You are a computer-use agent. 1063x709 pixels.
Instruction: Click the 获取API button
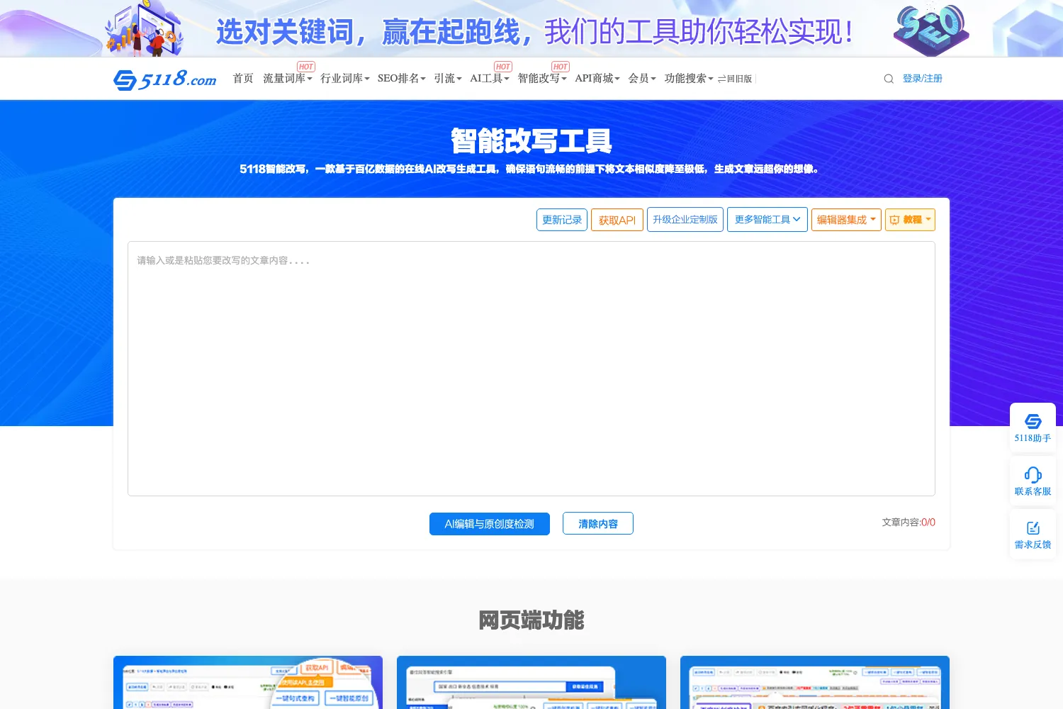click(x=617, y=220)
